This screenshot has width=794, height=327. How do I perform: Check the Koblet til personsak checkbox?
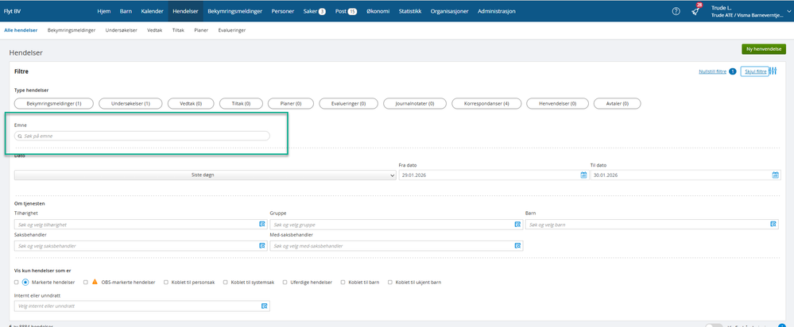166,282
